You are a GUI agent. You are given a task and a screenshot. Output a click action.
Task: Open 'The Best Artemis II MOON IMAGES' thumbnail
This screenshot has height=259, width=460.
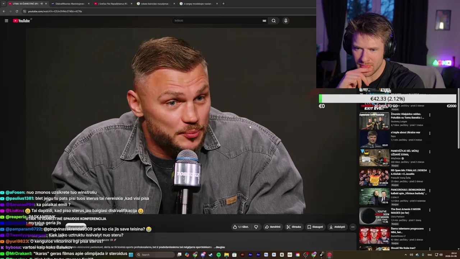tap(374, 216)
